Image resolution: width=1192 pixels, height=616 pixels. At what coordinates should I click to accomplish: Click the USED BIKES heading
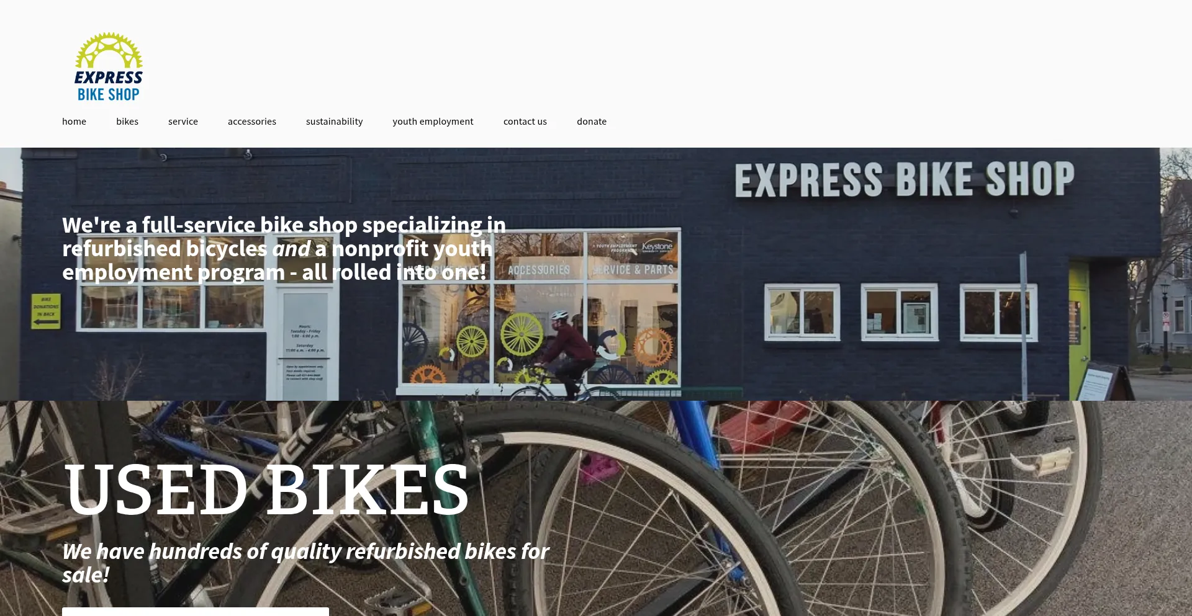click(x=267, y=490)
